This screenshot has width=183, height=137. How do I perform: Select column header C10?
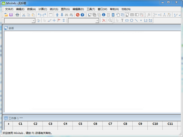coord(155,124)
